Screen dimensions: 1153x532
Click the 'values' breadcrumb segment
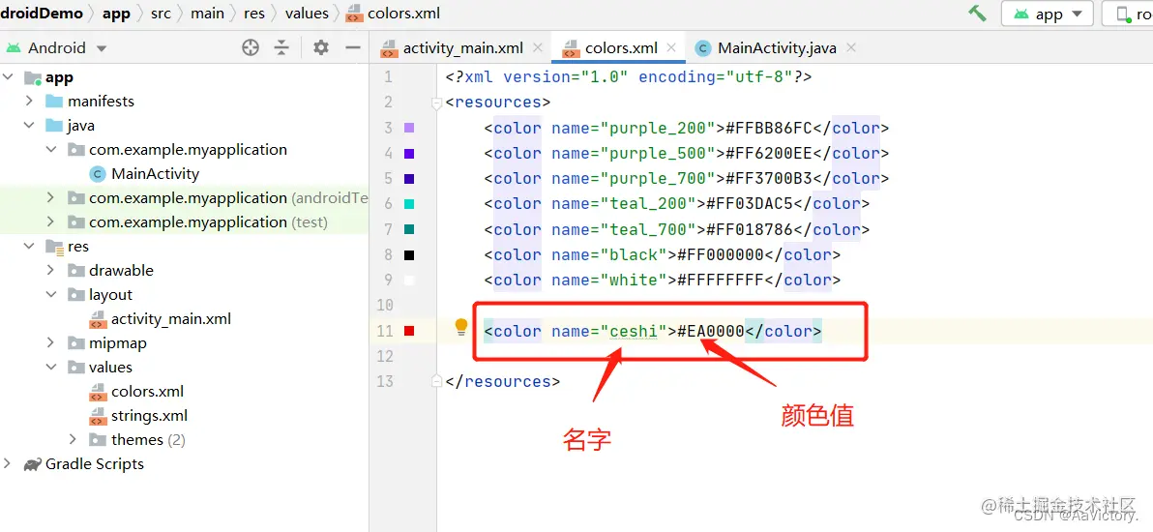point(305,14)
